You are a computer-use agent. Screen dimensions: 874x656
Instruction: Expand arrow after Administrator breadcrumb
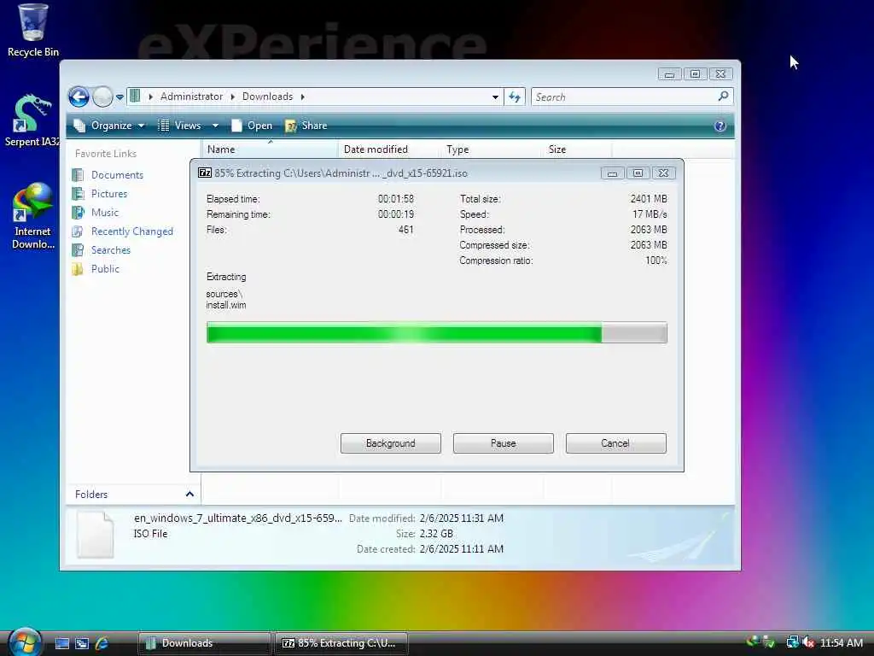[232, 97]
